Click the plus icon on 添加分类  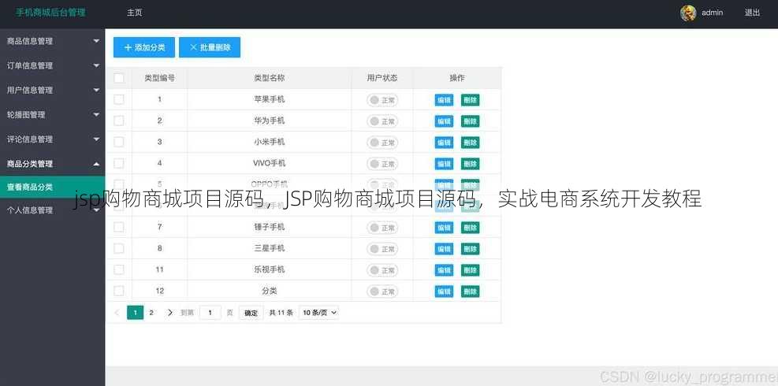[128, 47]
